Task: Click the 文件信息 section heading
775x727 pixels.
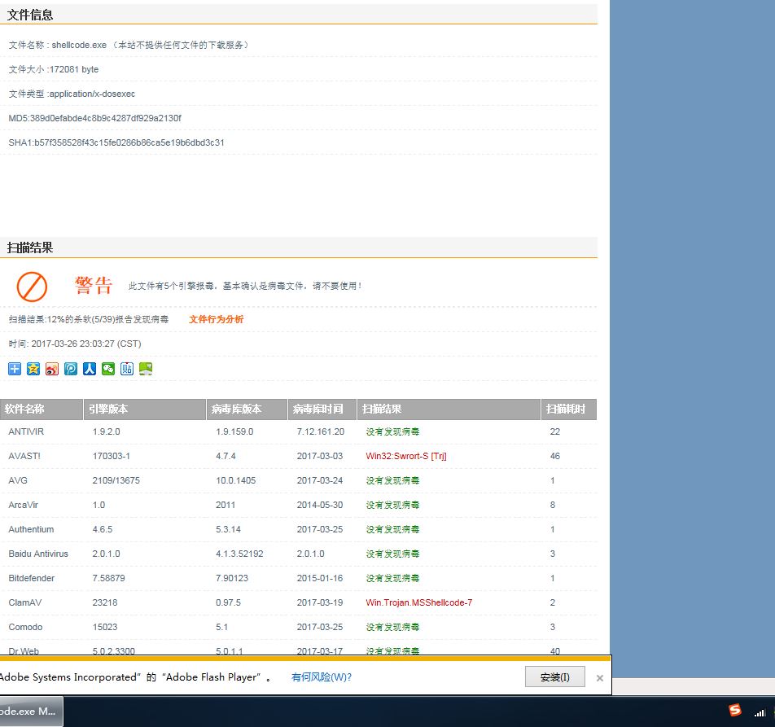Action: 30,15
